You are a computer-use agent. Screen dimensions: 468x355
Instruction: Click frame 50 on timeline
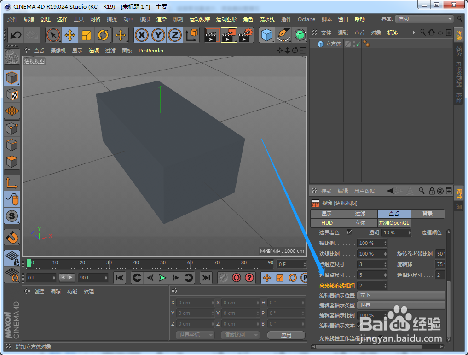click(163, 263)
